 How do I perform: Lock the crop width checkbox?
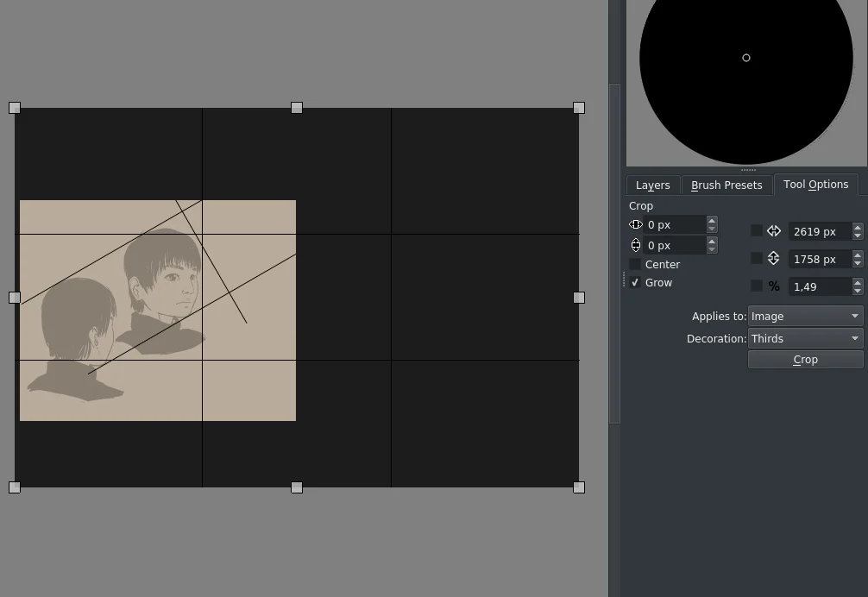tap(757, 230)
